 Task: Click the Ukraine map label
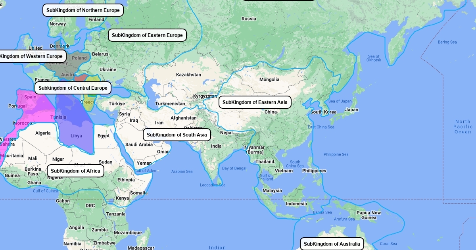click(x=108, y=69)
